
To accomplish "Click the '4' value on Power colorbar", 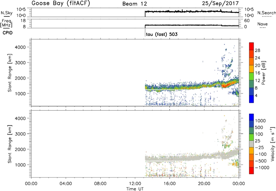I will [256, 95].
